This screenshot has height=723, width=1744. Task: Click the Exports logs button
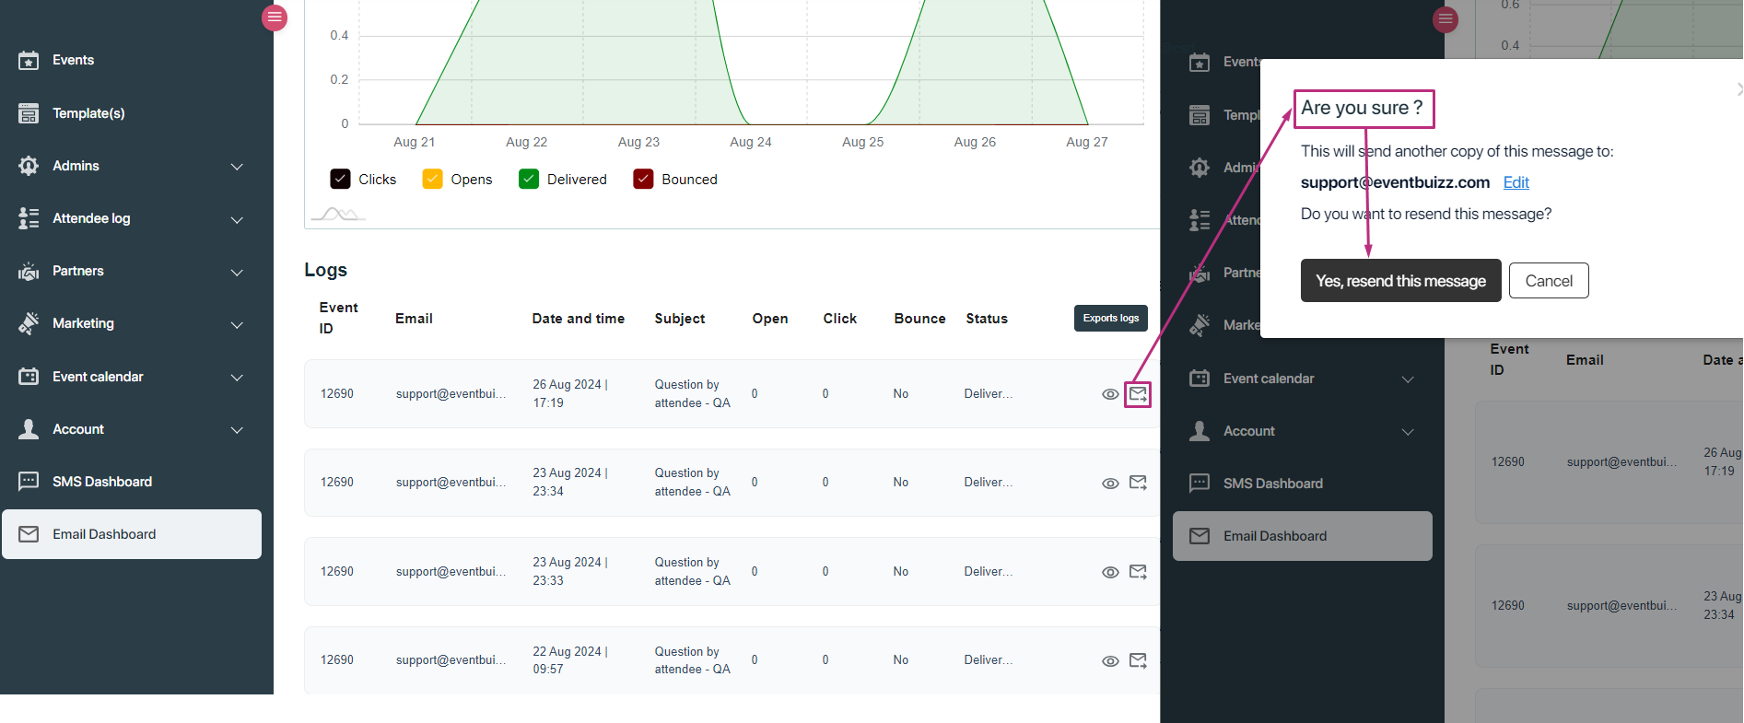[1111, 318]
